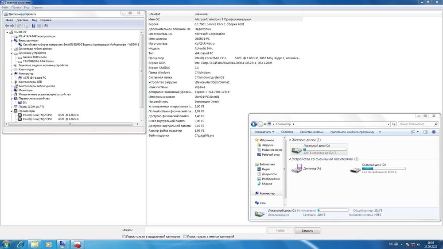
Task: Click the 'Искать' search input field
Action: 205,230
